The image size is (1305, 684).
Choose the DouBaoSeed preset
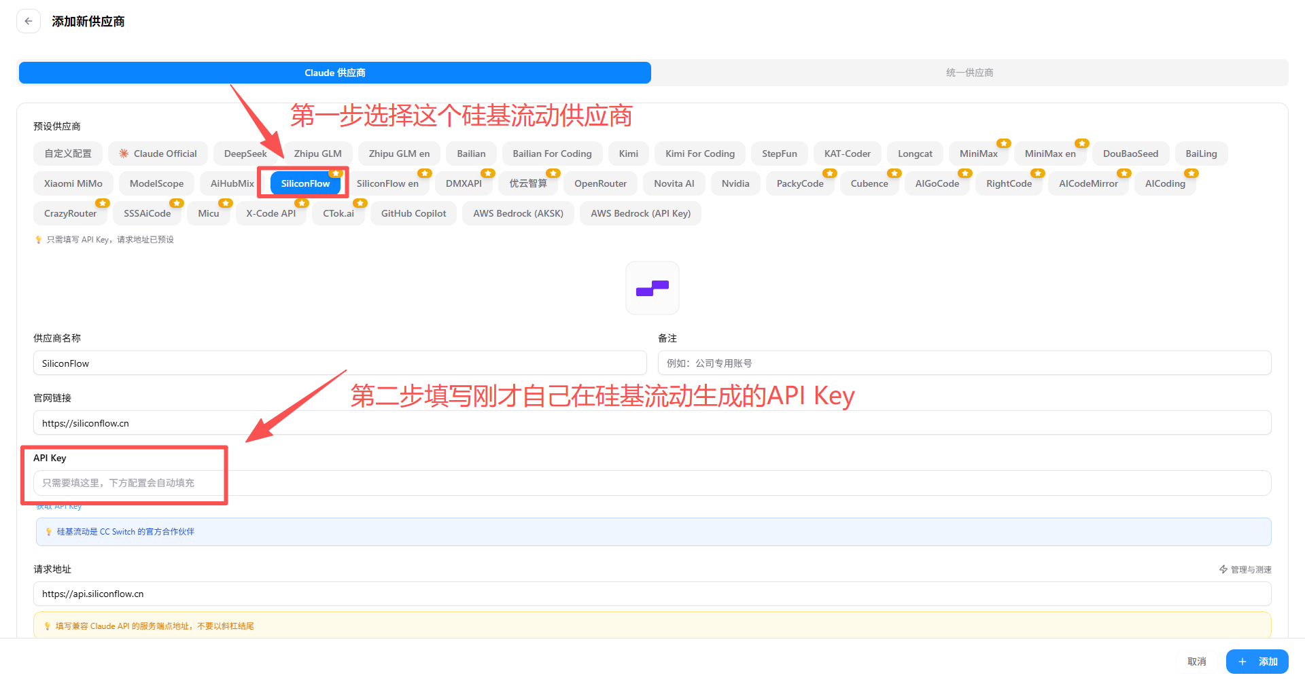[x=1131, y=154]
